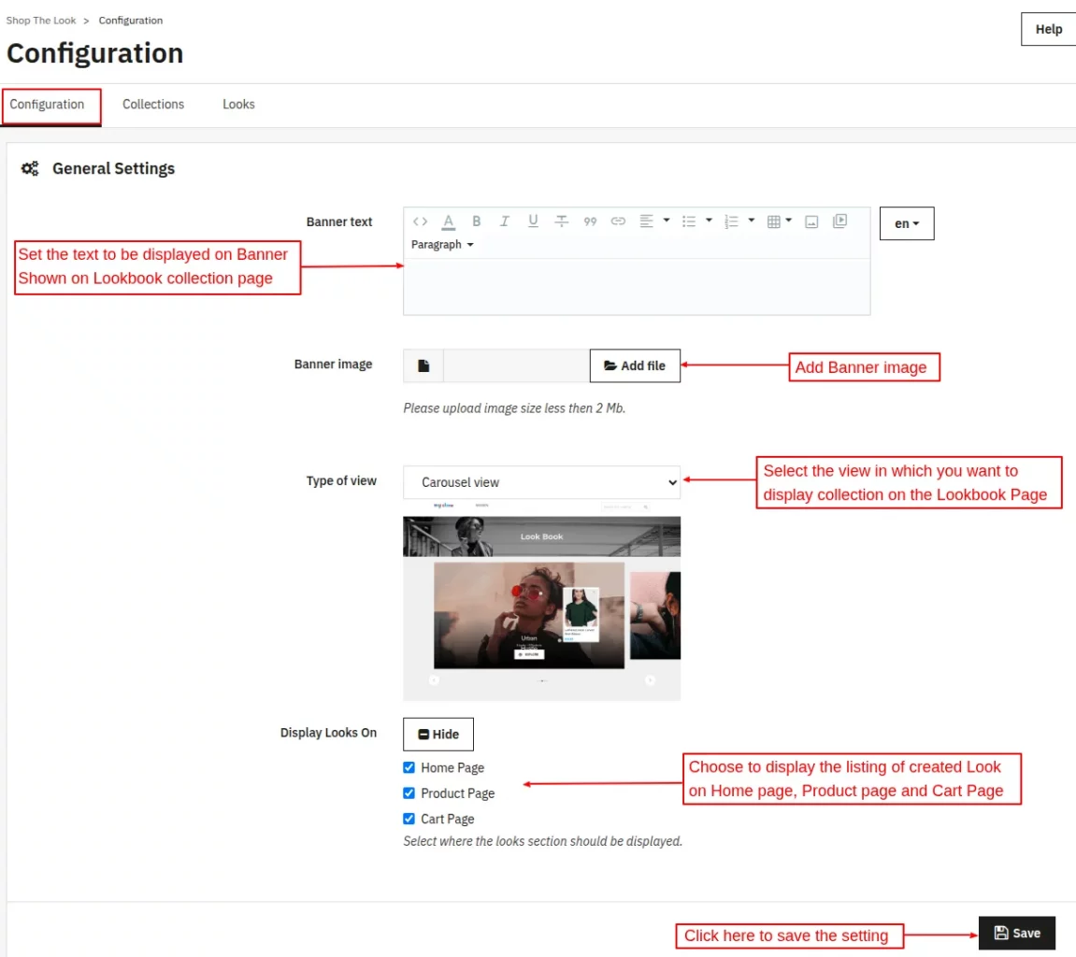The width and height of the screenshot is (1076, 957).
Task: Click the Banner image file name field
Action: tap(516, 365)
